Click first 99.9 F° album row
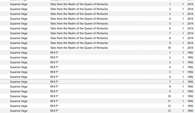Screen dimensions: 195x113 pyautogui.click(x=97, y=53)
